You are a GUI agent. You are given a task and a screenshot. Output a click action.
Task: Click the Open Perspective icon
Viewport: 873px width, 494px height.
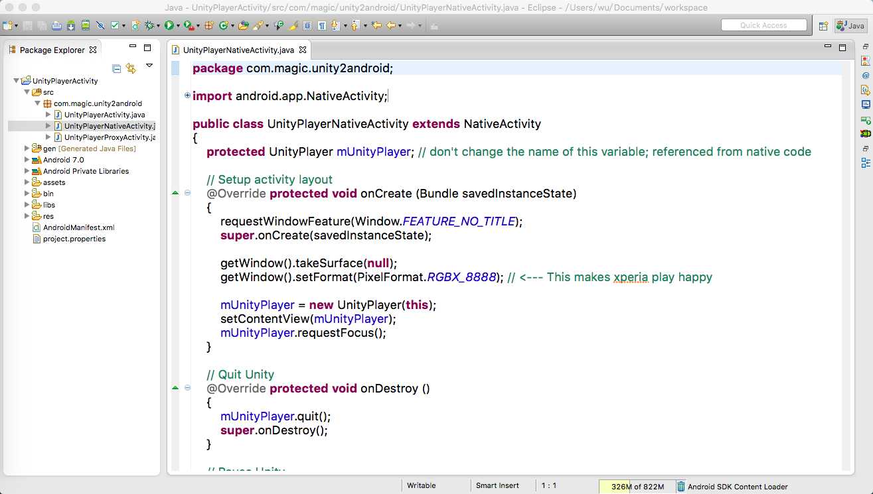click(x=823, y=26)
